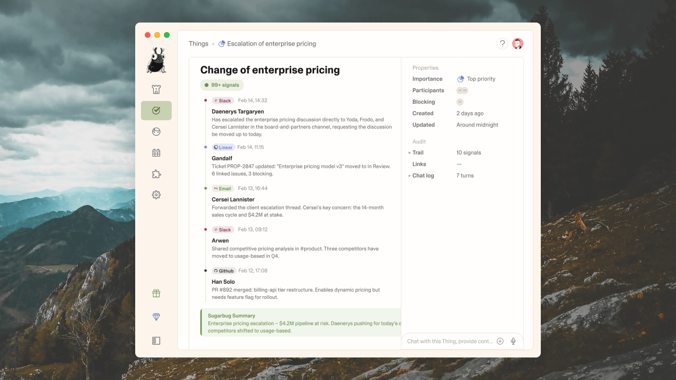The height and width of the screenshot is (380, 676).
Task: Click the timeline dot beside Github signal
Action: 206,270
